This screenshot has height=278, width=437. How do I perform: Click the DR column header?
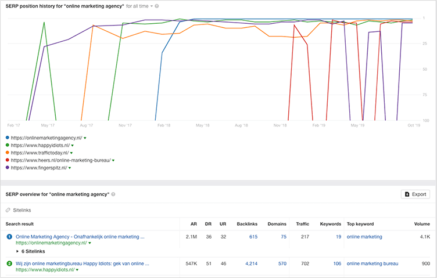(x=208, y=224)
